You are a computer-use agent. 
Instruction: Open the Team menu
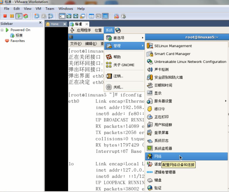[x=50, y=9]
